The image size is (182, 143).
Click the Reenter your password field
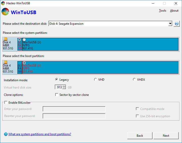pyautogui.click(x=74, y=116)
